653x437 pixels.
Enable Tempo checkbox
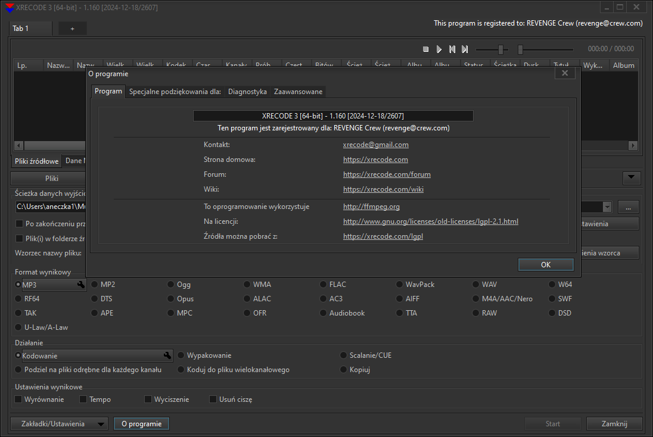pyautogui.click(x=83, y=399)
